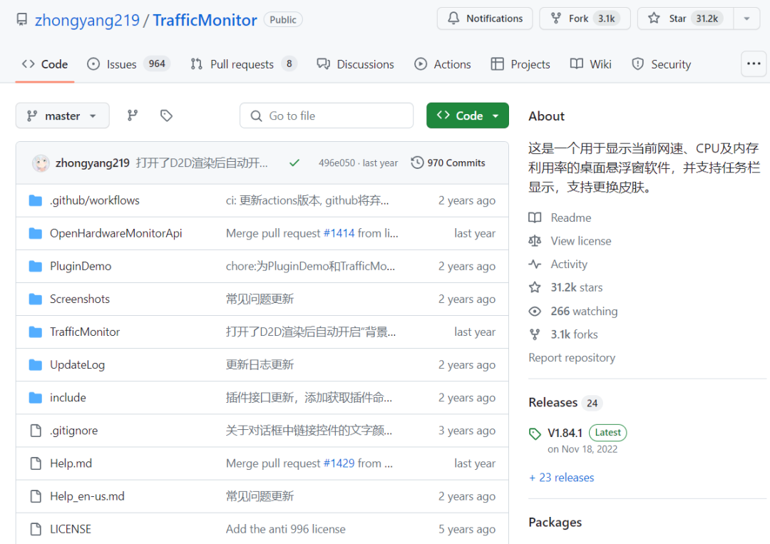This screenshot has height=544, width=770.
Task: Open the .gitignore file
Action: tap(73, 431)
